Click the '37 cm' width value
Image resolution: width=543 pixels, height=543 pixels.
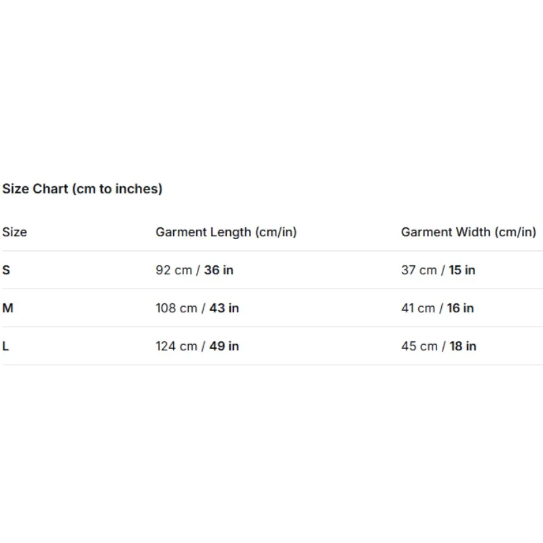[x=419, y=270]
